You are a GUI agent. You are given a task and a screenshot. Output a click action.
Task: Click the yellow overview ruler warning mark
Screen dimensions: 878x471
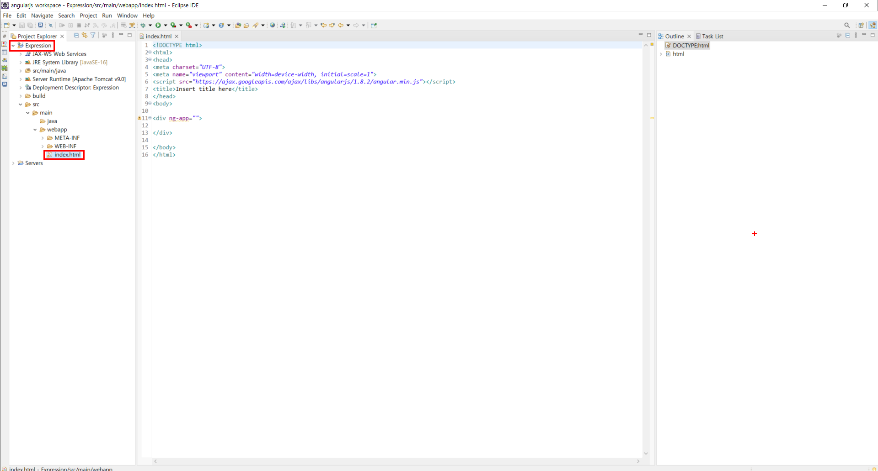(652, 118)
